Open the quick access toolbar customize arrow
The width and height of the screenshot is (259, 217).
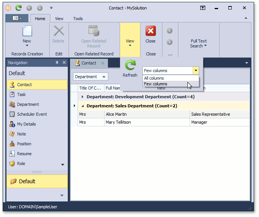51,8
